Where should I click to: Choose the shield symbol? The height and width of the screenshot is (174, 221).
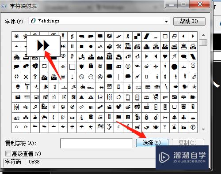pos(81,67)
